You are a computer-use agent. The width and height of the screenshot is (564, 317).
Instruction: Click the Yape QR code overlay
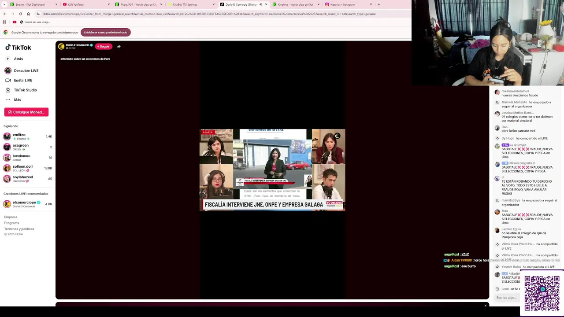pos(542,293)
